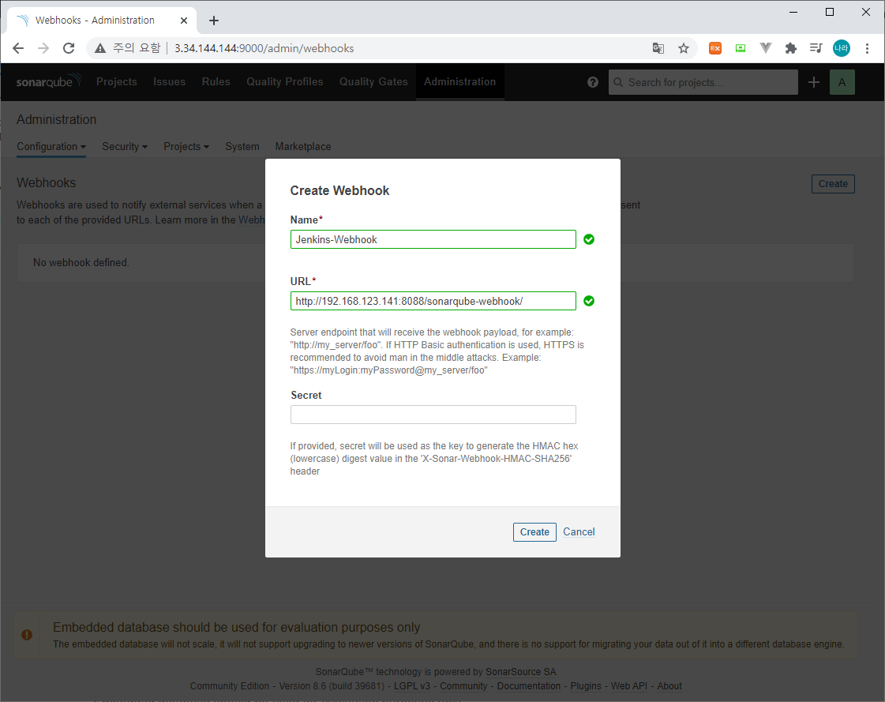Click the Search for projects box
This screenshot has height=702, width=885.
pos(703,82)
